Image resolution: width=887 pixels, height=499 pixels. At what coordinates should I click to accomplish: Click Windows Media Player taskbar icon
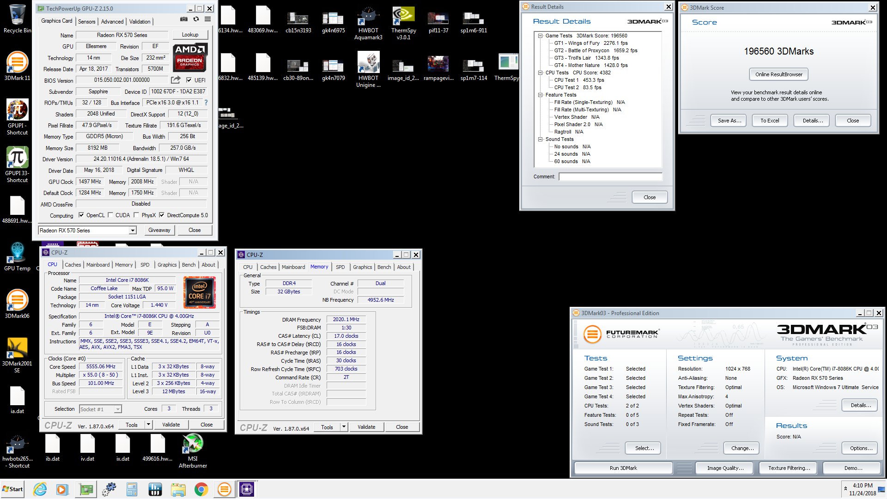click(62, 489)
